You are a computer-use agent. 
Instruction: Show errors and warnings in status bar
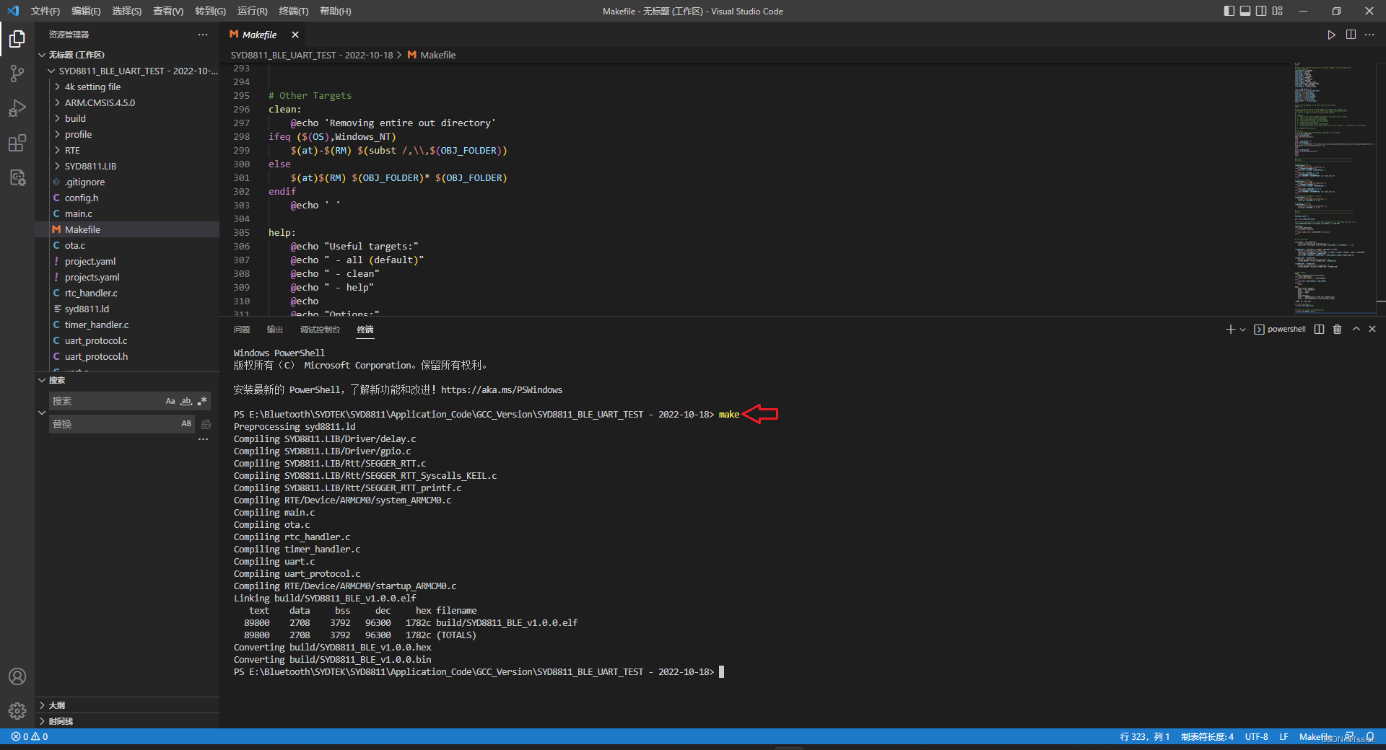(30, 736)
